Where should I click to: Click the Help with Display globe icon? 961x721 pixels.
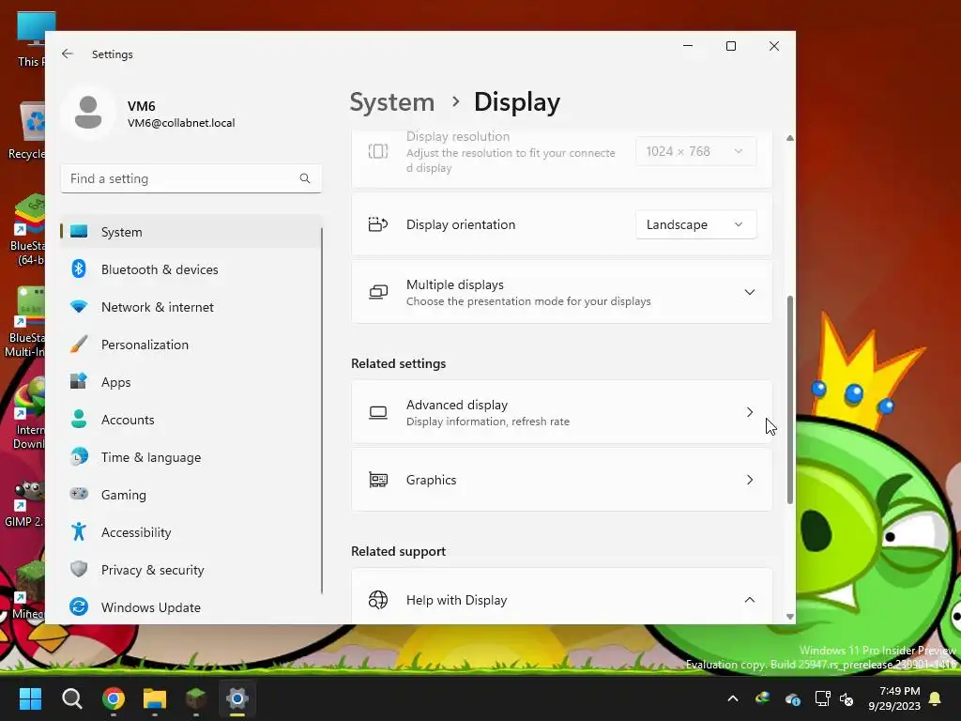point(378,600)
